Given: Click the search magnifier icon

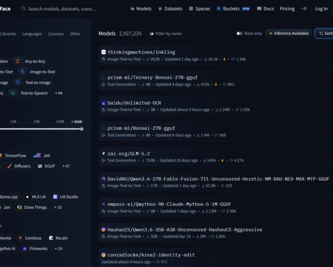Looking at the screenshot, I should 23,8.
